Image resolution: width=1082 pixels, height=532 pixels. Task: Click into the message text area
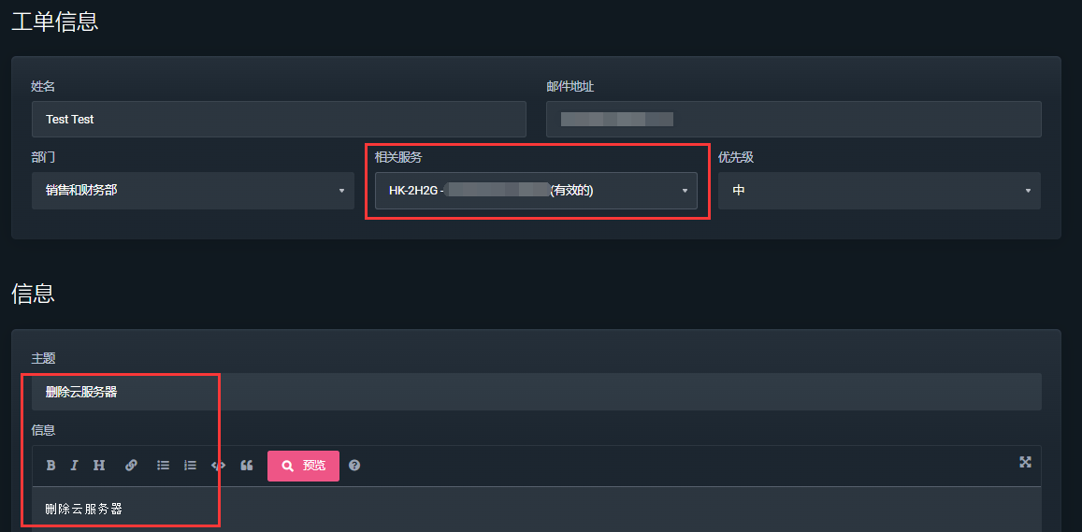pyautogui.click(x=536, y=510)
